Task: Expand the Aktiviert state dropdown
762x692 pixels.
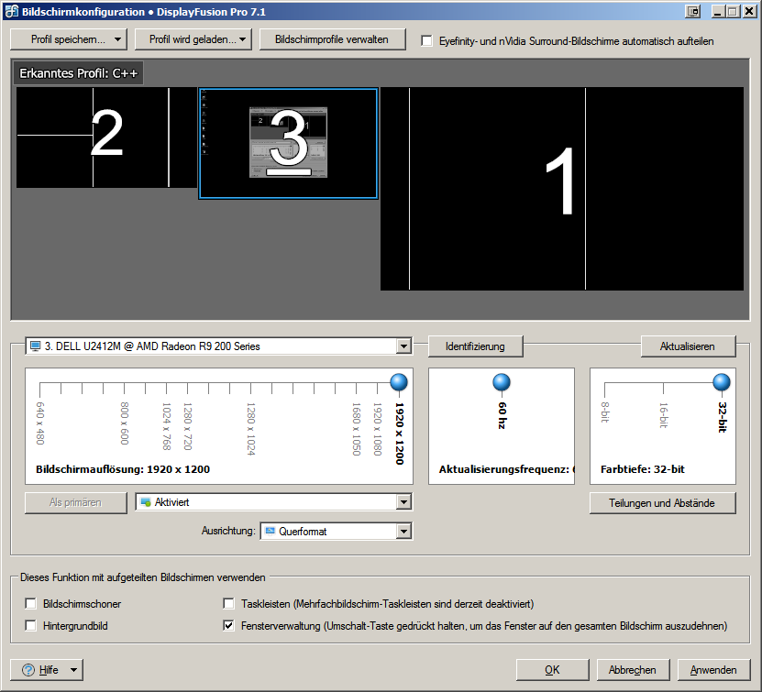Action: coord(403,502)
